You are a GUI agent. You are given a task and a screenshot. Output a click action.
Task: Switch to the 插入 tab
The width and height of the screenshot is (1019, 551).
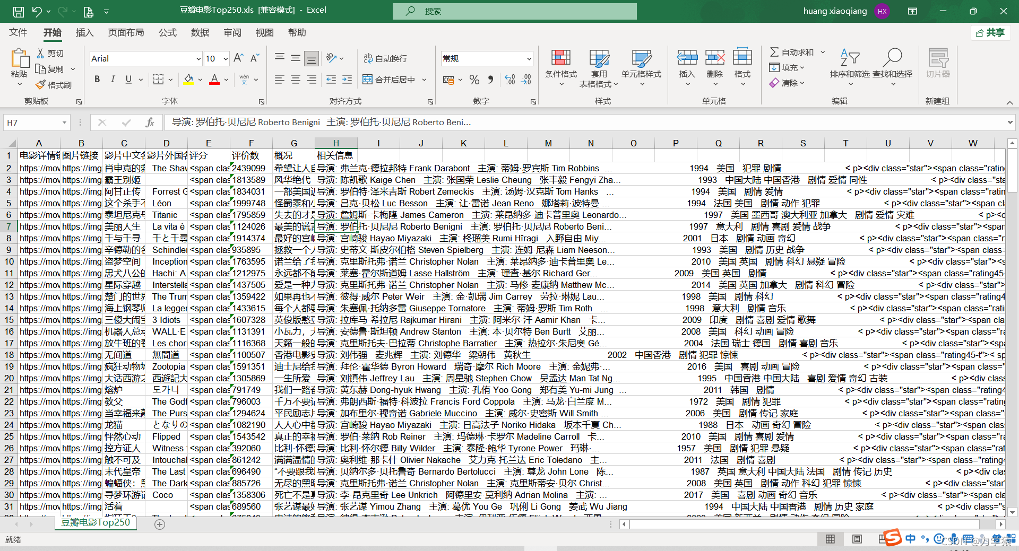pos(84,32)
